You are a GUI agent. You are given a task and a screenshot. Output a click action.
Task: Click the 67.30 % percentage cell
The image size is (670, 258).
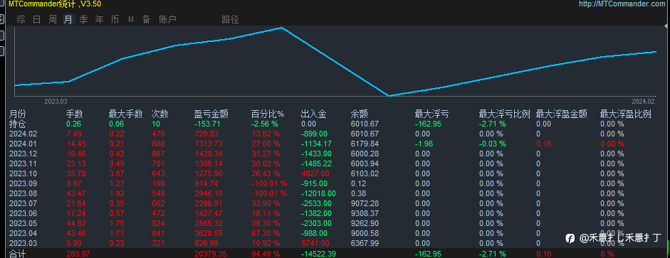coord(266,233)
